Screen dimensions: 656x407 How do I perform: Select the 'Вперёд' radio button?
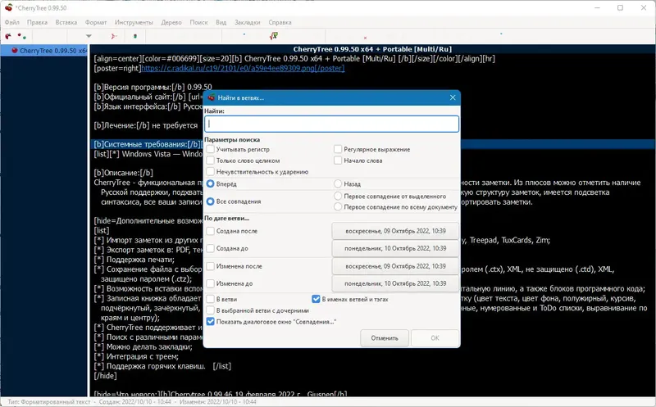point(211,184)
